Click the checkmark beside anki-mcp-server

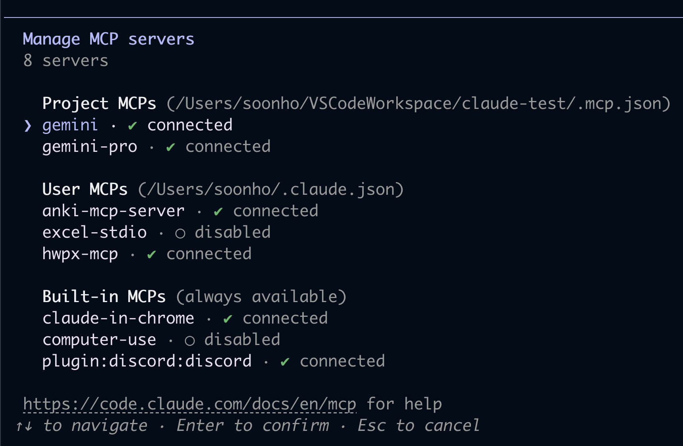218,212
